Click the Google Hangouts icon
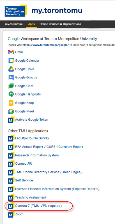115x224 pixels. (x=11, y=94)
